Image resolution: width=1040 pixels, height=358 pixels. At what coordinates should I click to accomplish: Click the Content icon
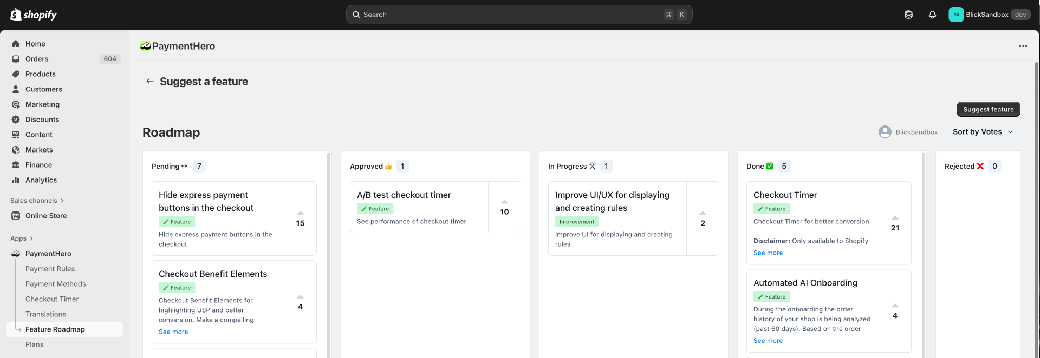pos(16,135)
